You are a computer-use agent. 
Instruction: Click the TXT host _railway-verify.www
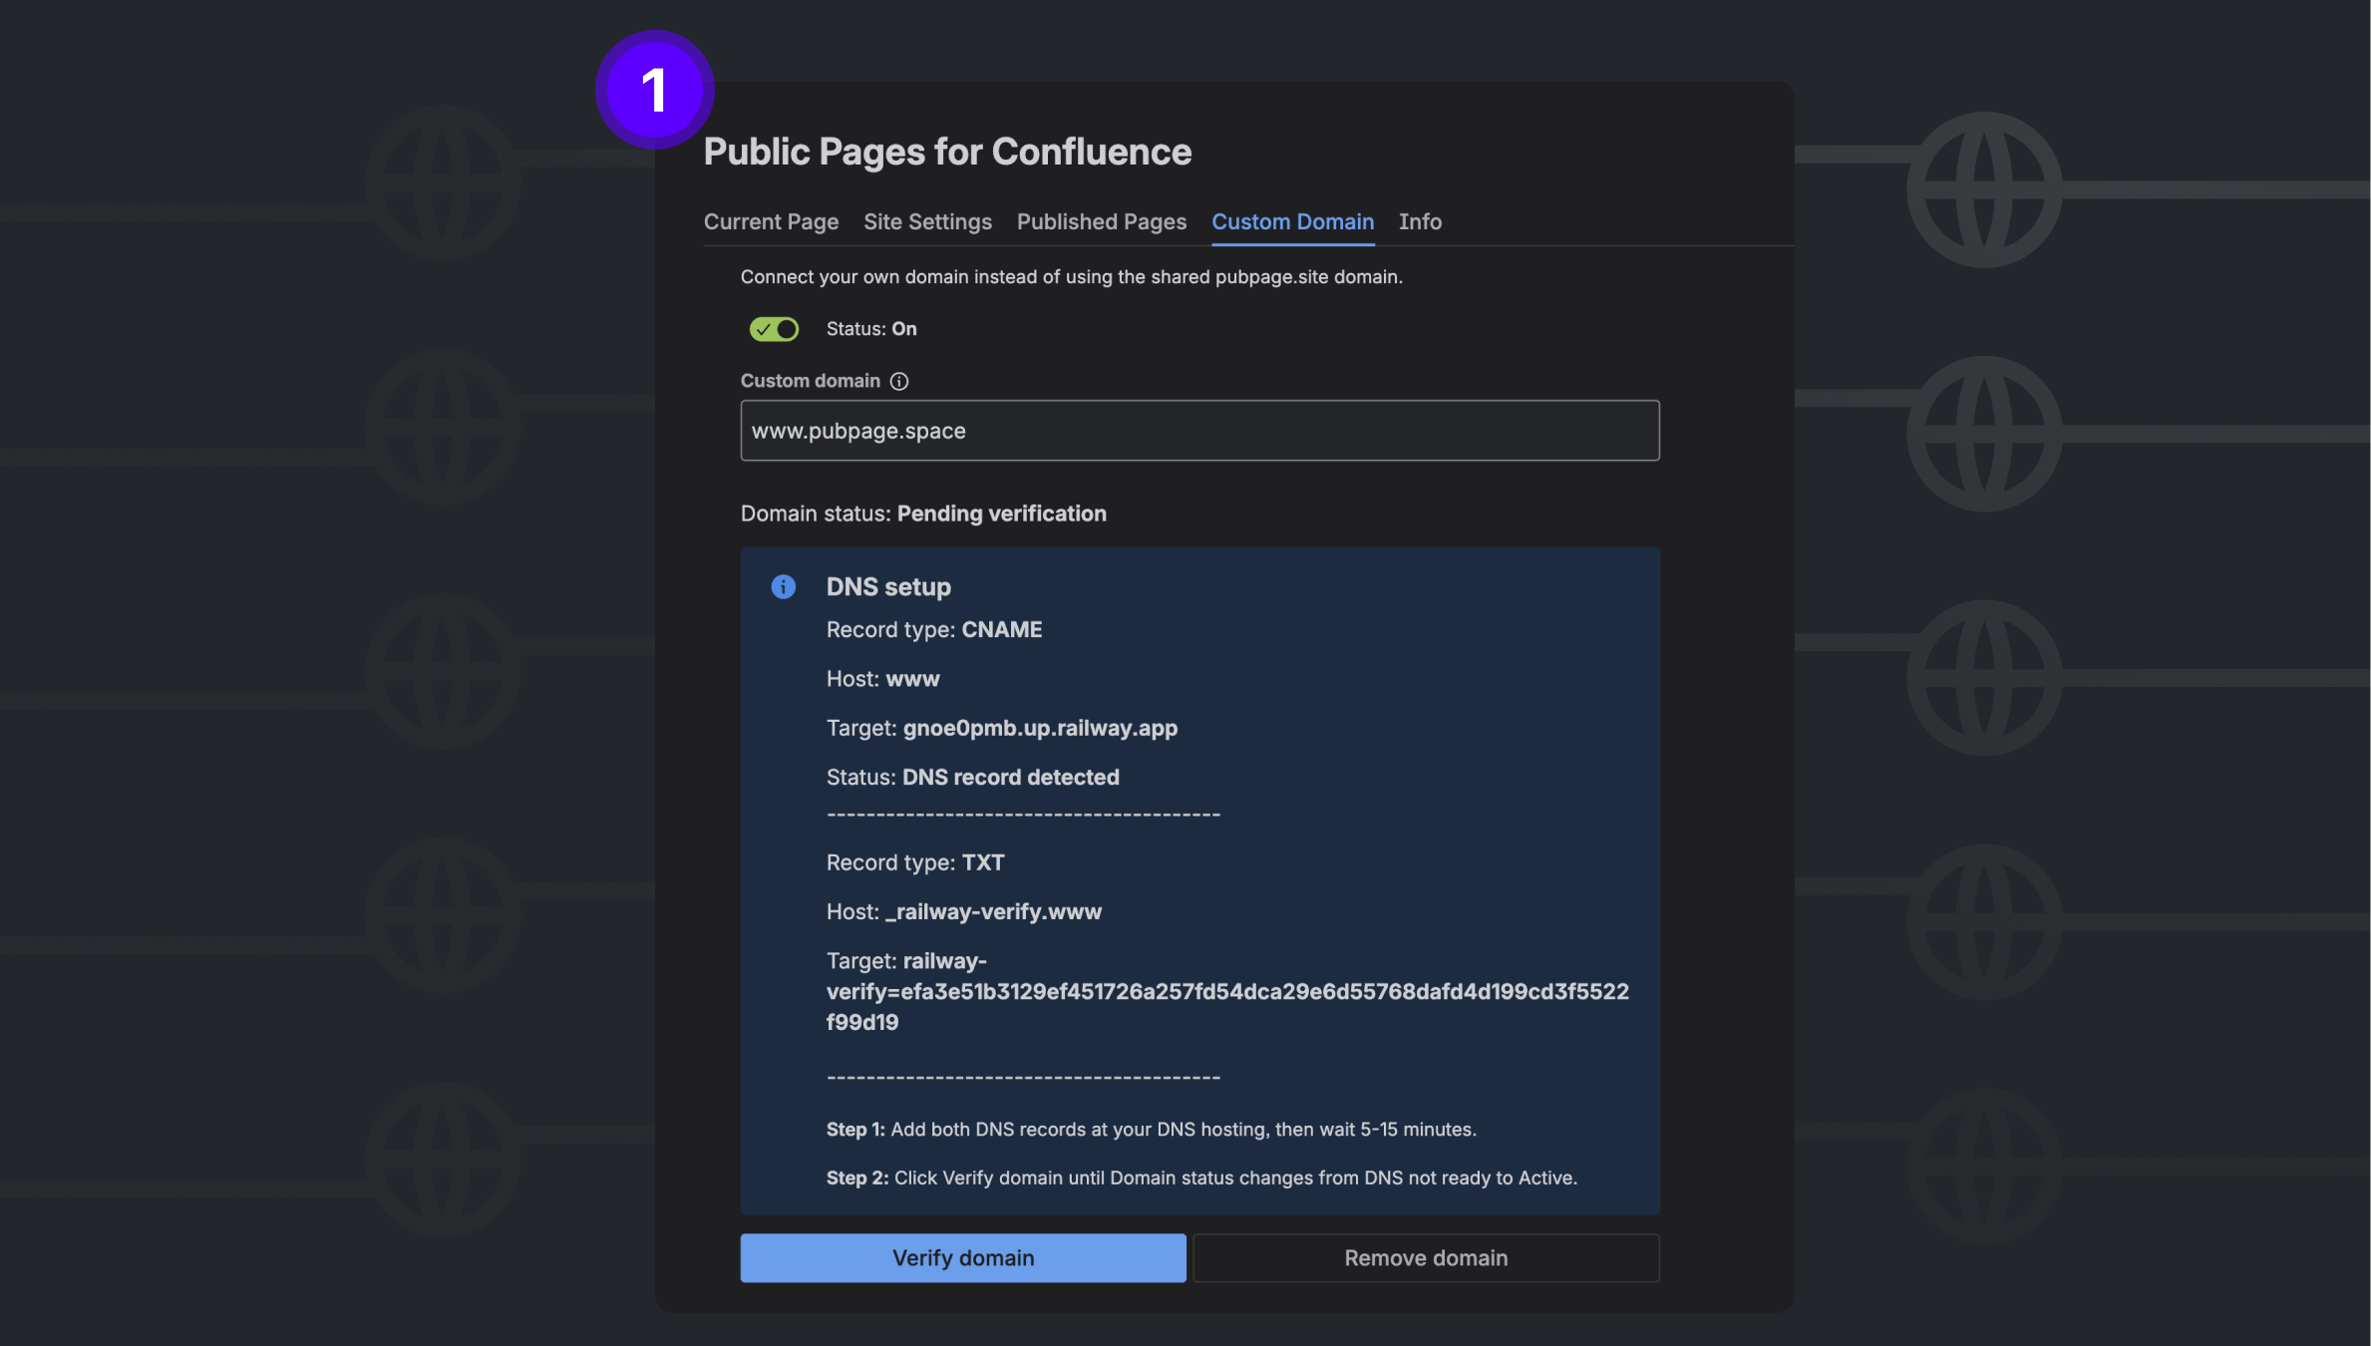point(993,911)
